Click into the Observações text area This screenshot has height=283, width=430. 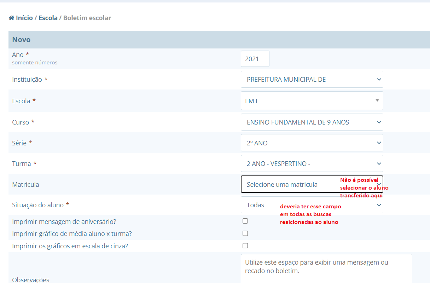pos(326,268)
